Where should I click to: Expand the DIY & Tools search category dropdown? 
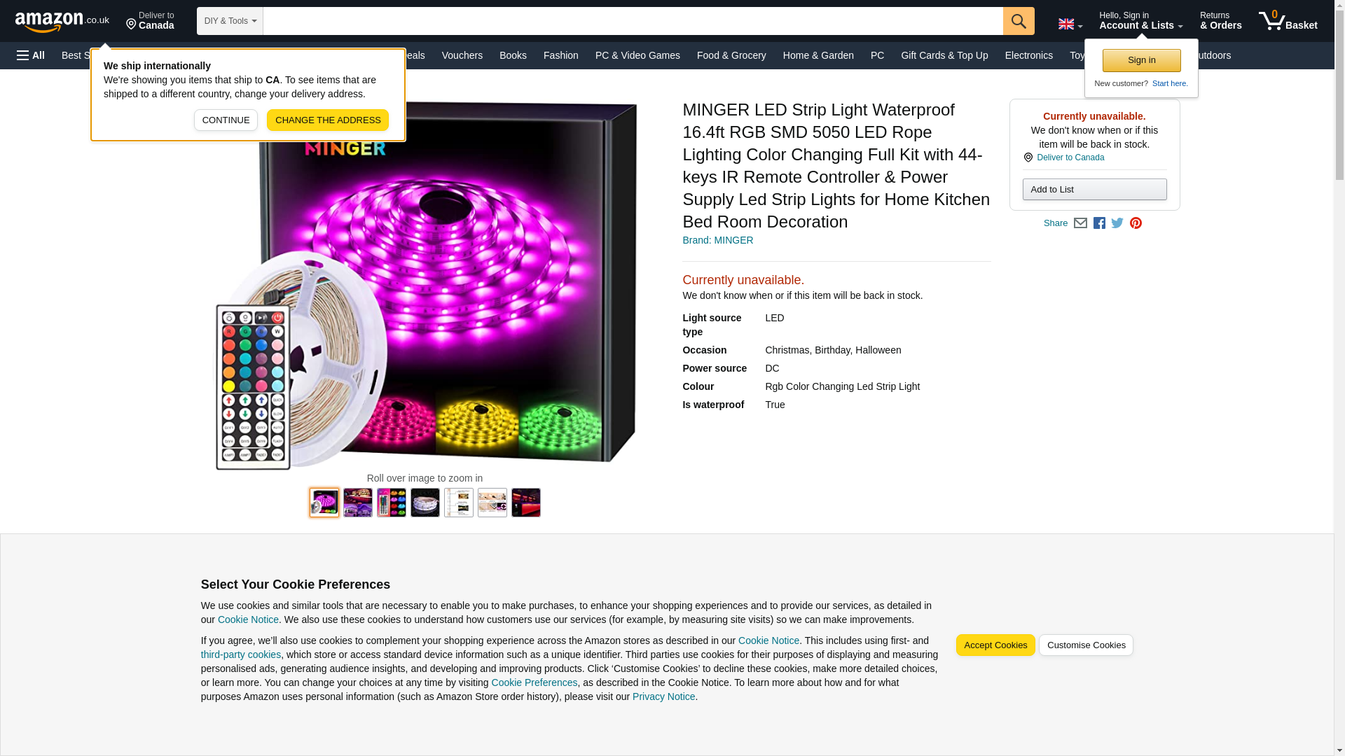[x=230, y=21]
